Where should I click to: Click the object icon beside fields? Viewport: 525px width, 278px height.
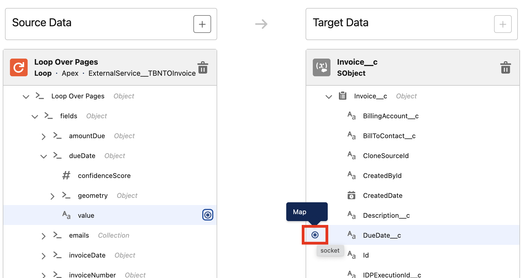49,116
